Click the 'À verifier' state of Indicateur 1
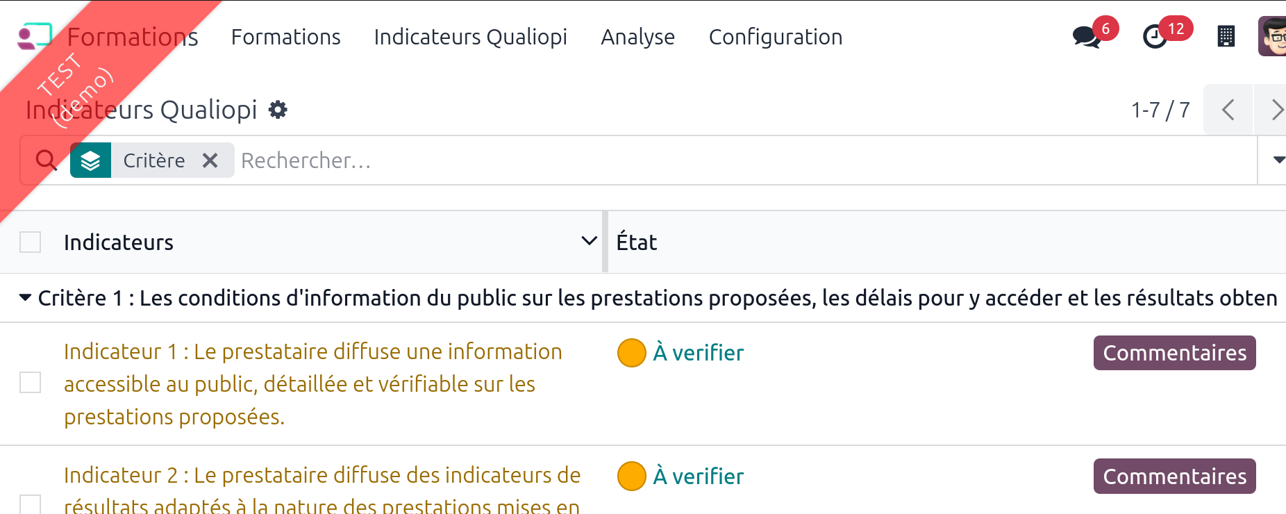The width and height of the screenshot is (1286, 514). 699,353
